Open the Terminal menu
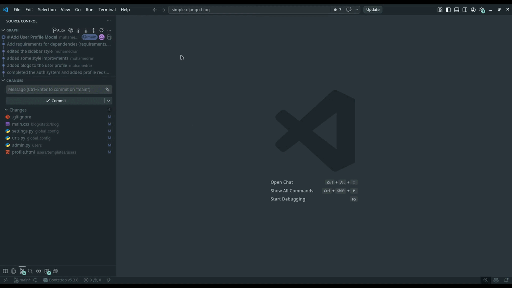The height and width of the screenshot is (288, 512). 107,10
